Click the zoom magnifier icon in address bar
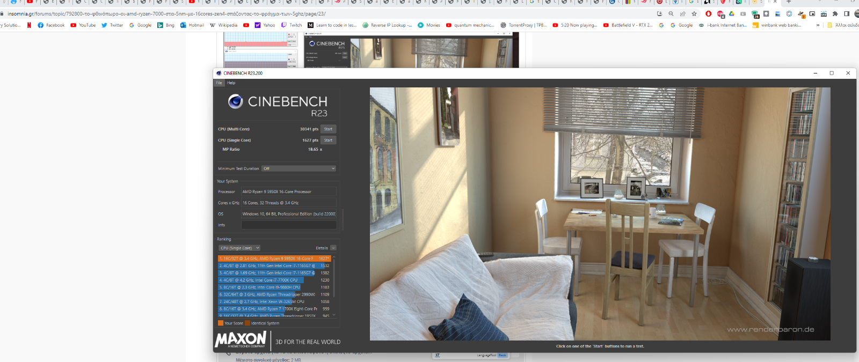This screenshot has height=362, width=859. 671,14
